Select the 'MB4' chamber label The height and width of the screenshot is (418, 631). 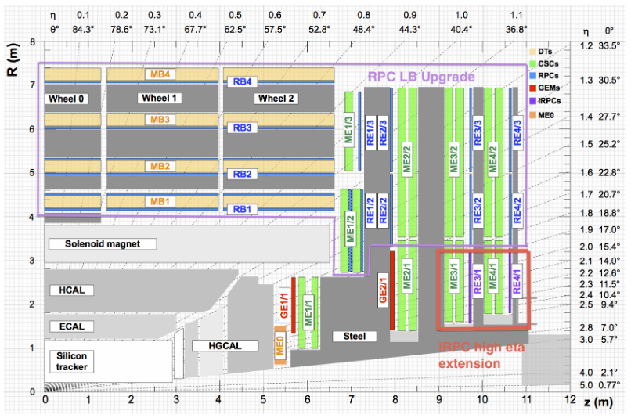160,74
